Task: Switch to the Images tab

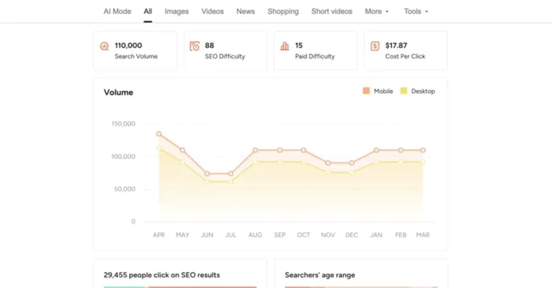Action: point(176,11)
